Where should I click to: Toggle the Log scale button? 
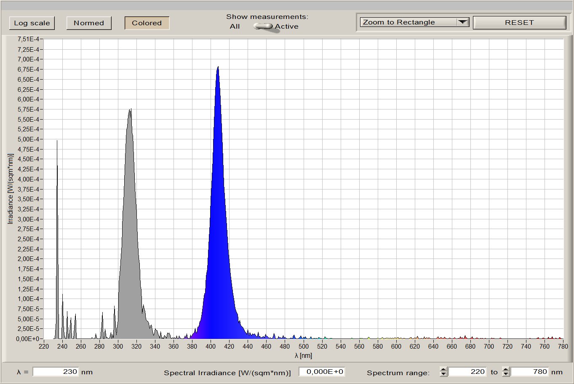click(32, 23)
